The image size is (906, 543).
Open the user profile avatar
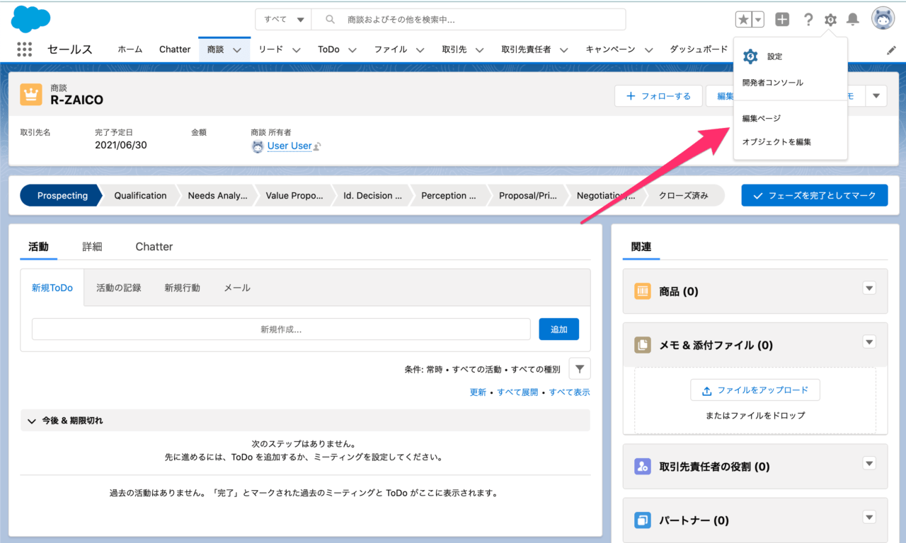[883, 19]
